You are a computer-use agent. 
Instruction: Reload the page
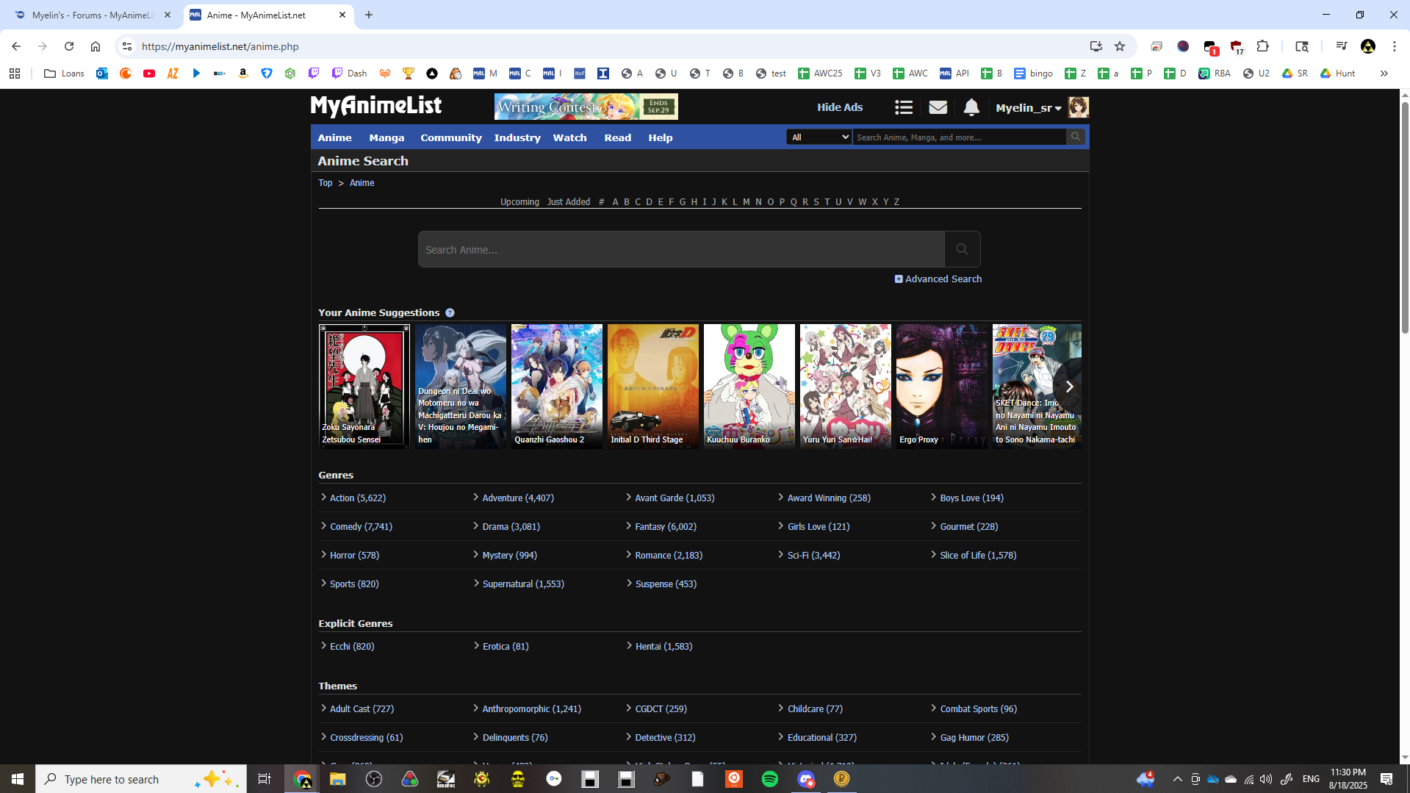69,46
